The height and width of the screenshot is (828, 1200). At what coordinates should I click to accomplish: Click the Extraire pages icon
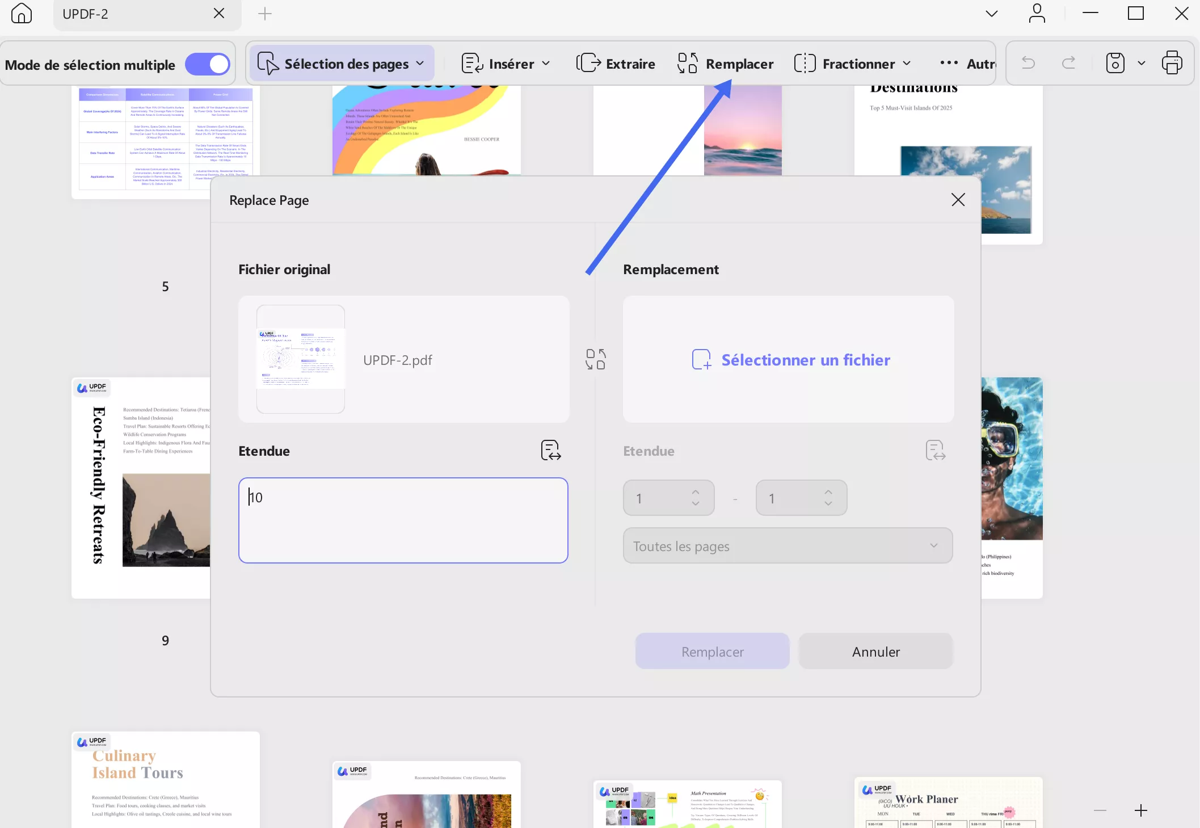(588, 64)
